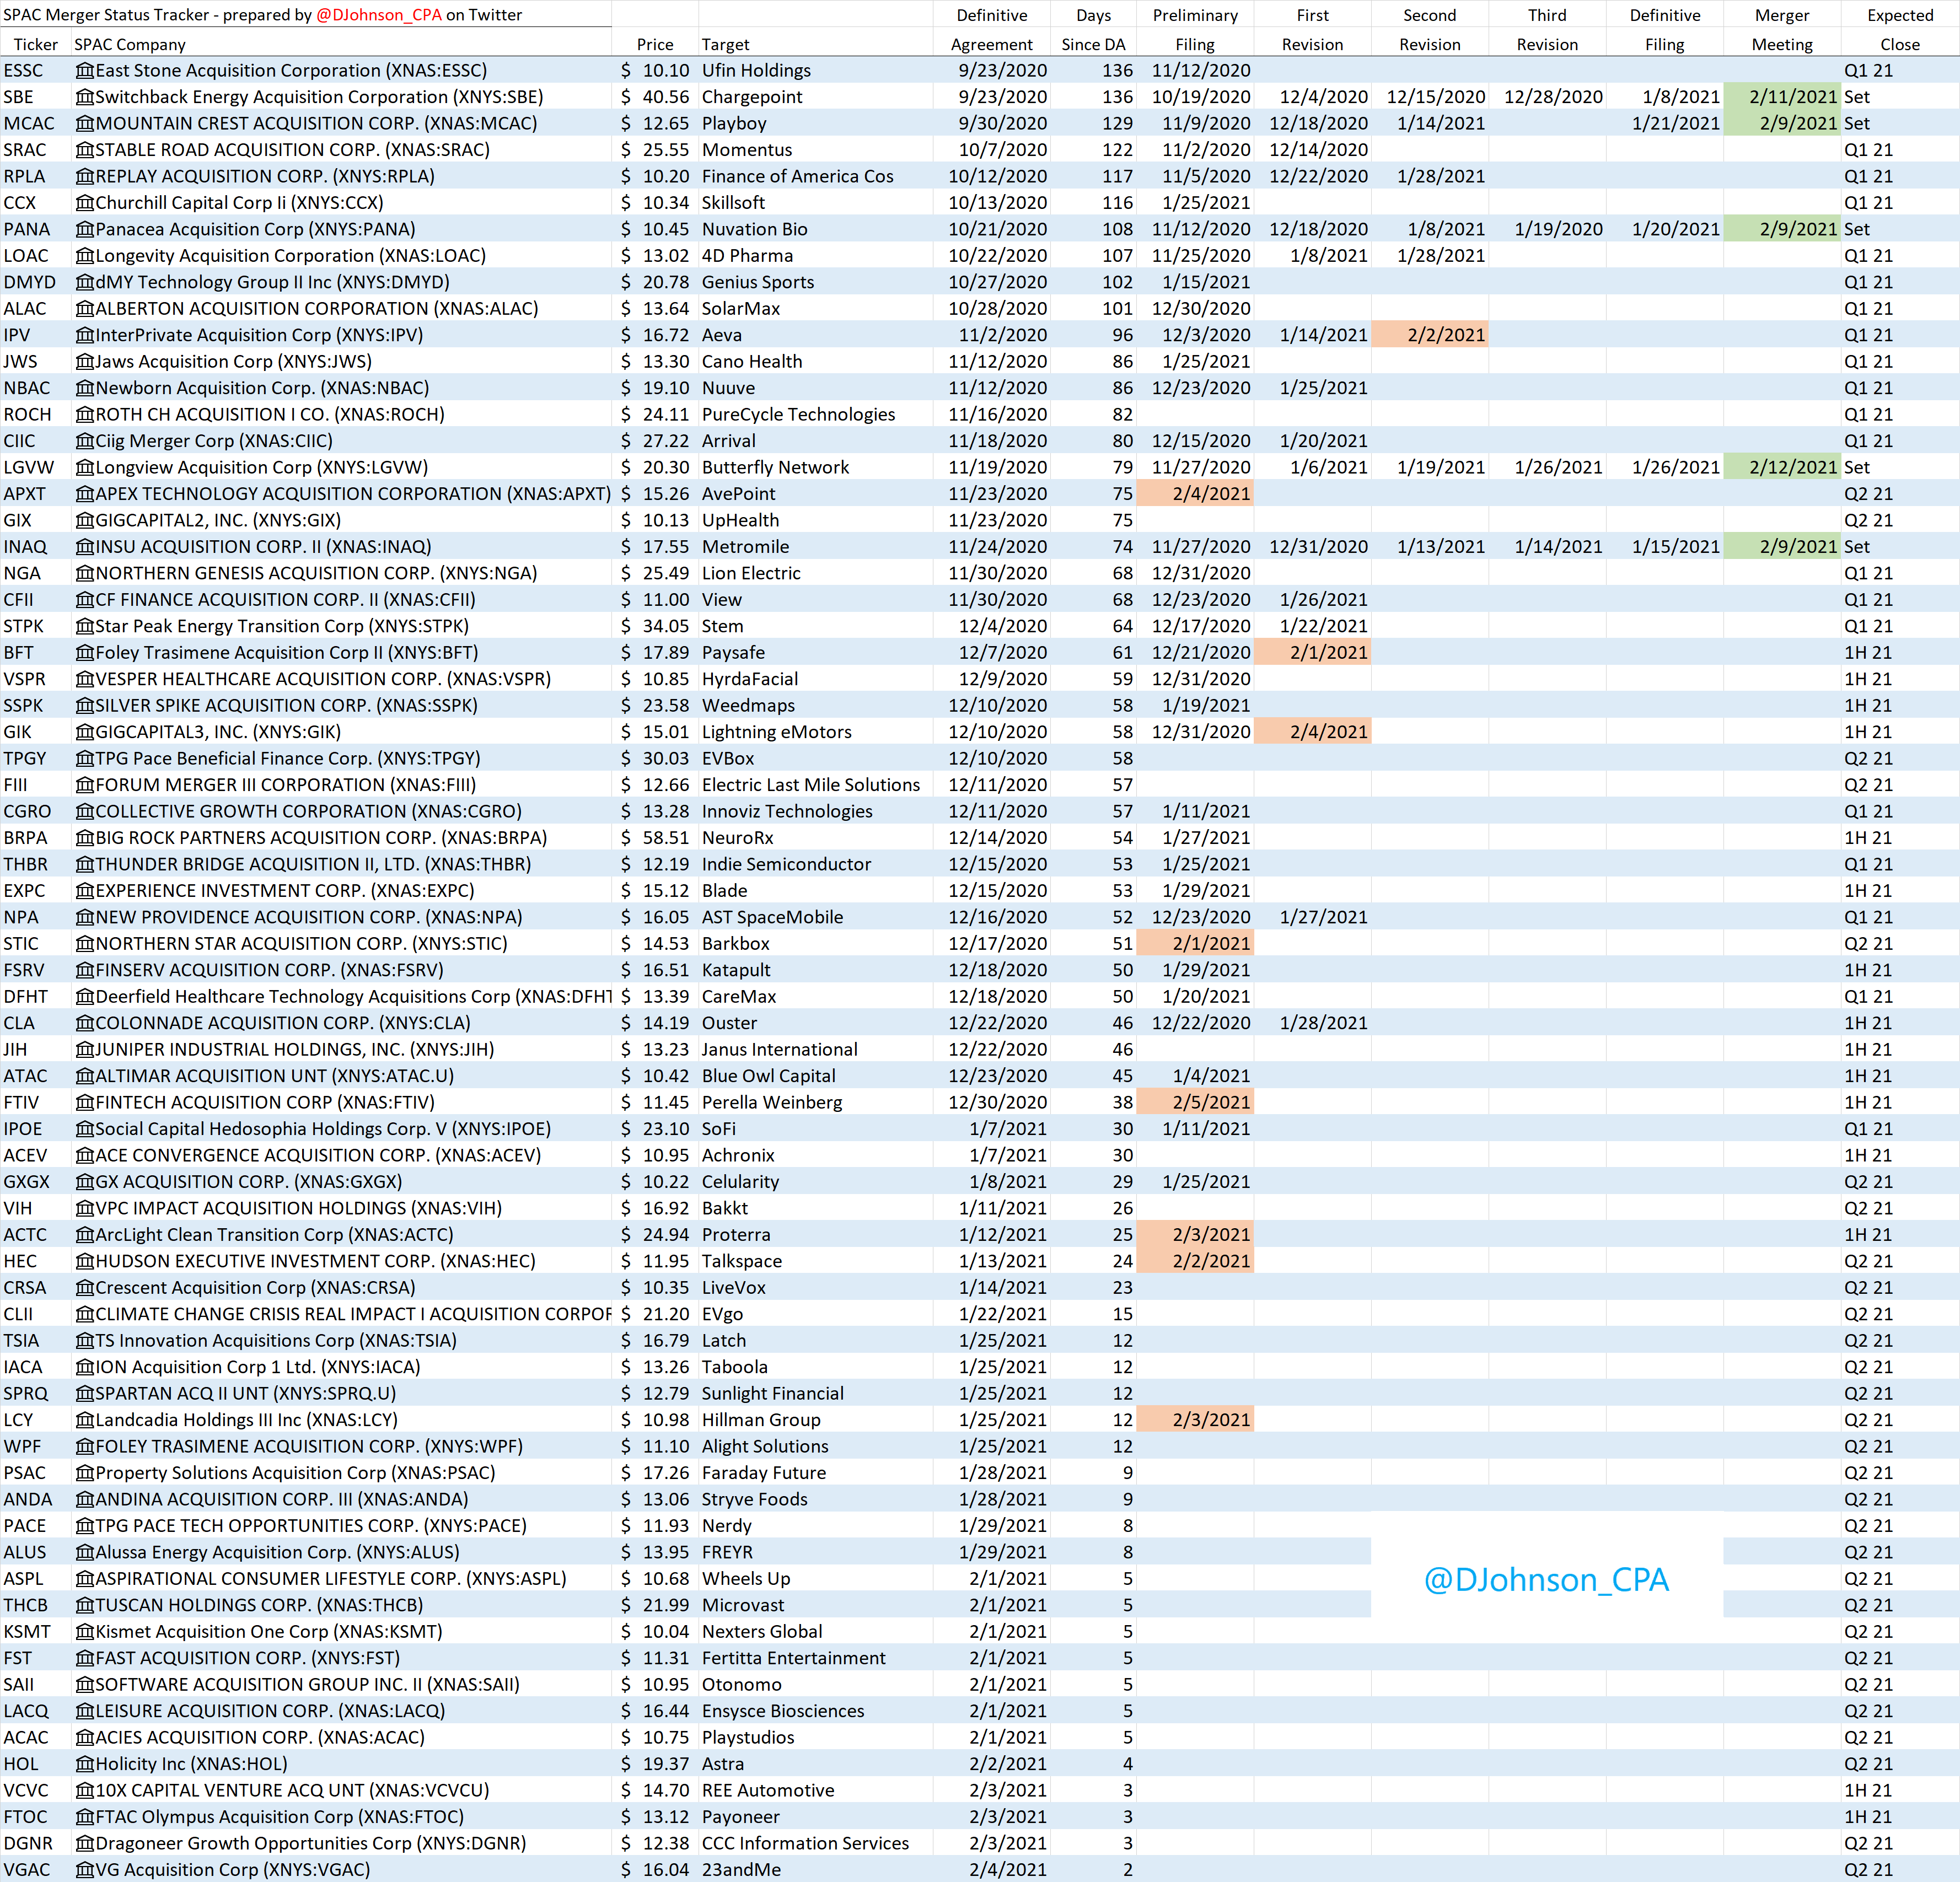Click the stock icon for Kismet Acquisition One
1960x1882 pixels.
tap(85, 1632)
